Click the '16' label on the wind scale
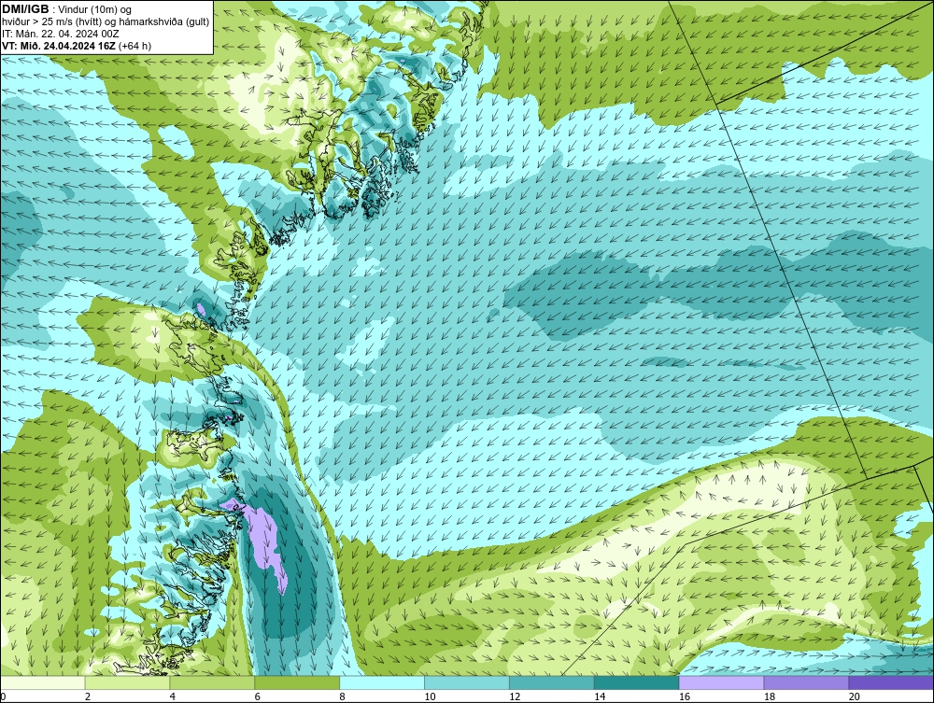The image size is (934, 703). [685, 696]
